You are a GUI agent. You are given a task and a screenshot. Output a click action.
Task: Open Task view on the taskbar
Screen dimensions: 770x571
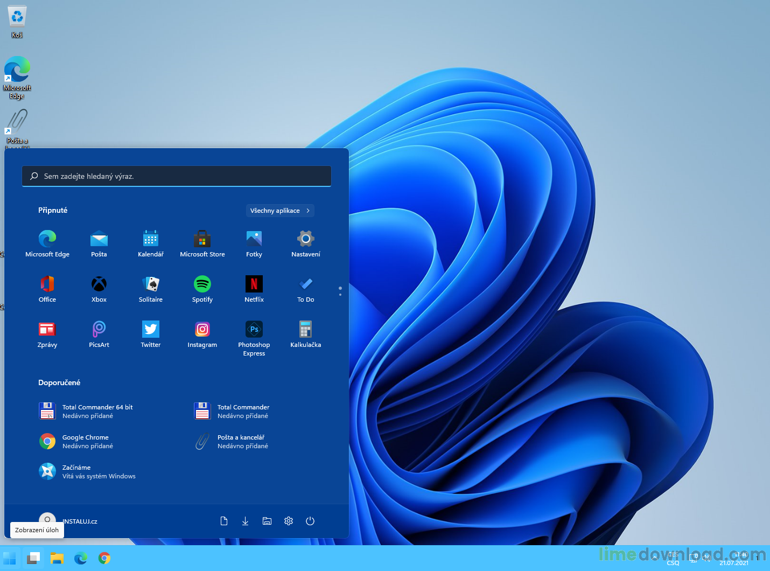tap(33, 559)
